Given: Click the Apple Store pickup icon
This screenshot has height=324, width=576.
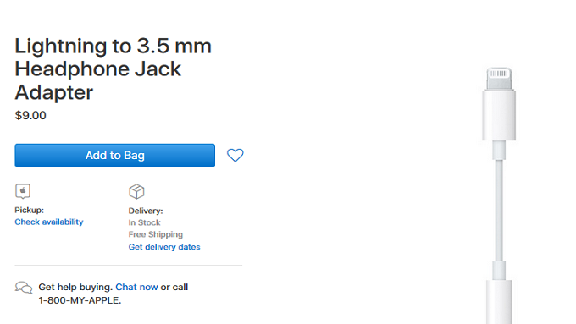Looking at the screenshot, I should [x=23, y=191].
